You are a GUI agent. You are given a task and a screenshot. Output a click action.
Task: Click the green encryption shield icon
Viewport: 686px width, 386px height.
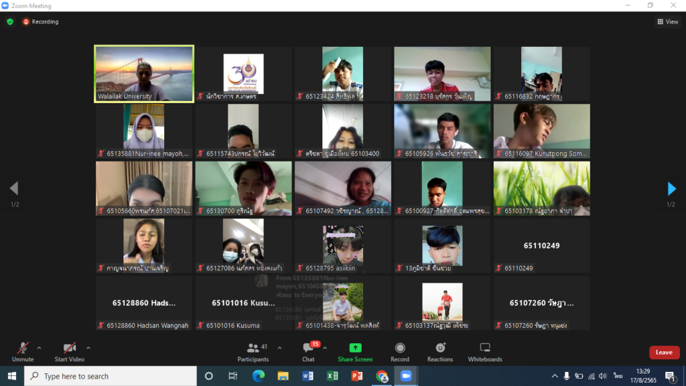tap(10, 21)
